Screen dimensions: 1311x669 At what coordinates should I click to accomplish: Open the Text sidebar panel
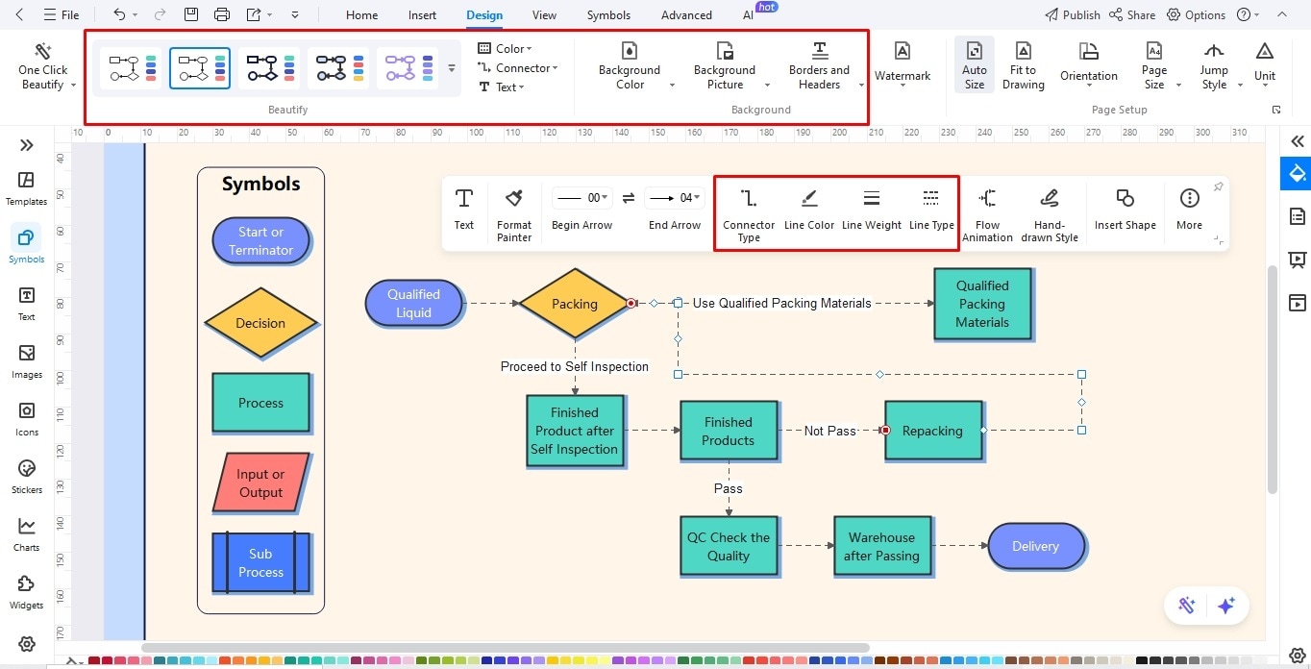pos(26,304)
